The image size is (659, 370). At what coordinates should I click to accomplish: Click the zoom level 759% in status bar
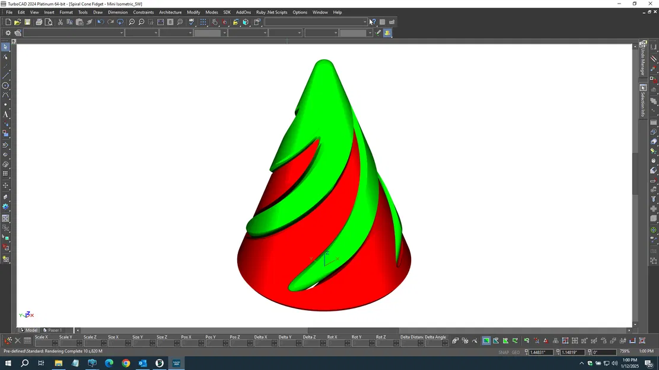click(625, 351)
